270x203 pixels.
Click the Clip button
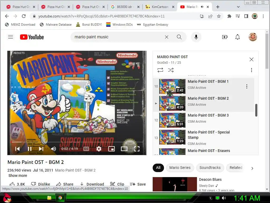click(x=117, y=184)
